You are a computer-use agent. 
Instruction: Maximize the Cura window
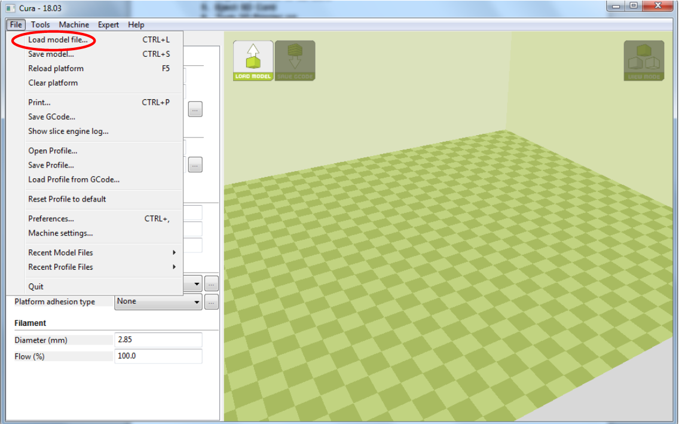click(633, 7)
